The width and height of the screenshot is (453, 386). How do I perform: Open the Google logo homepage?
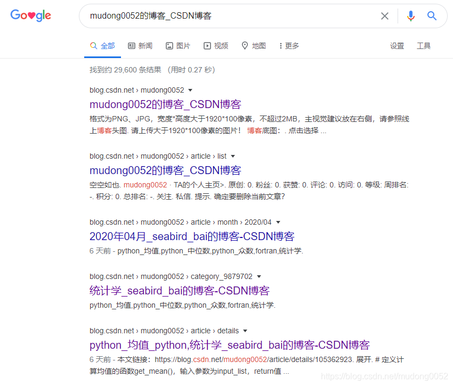[30, 15]
